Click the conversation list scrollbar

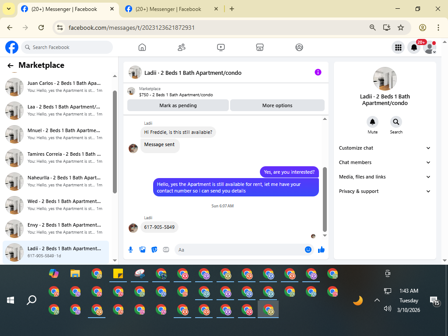point(115,142)
